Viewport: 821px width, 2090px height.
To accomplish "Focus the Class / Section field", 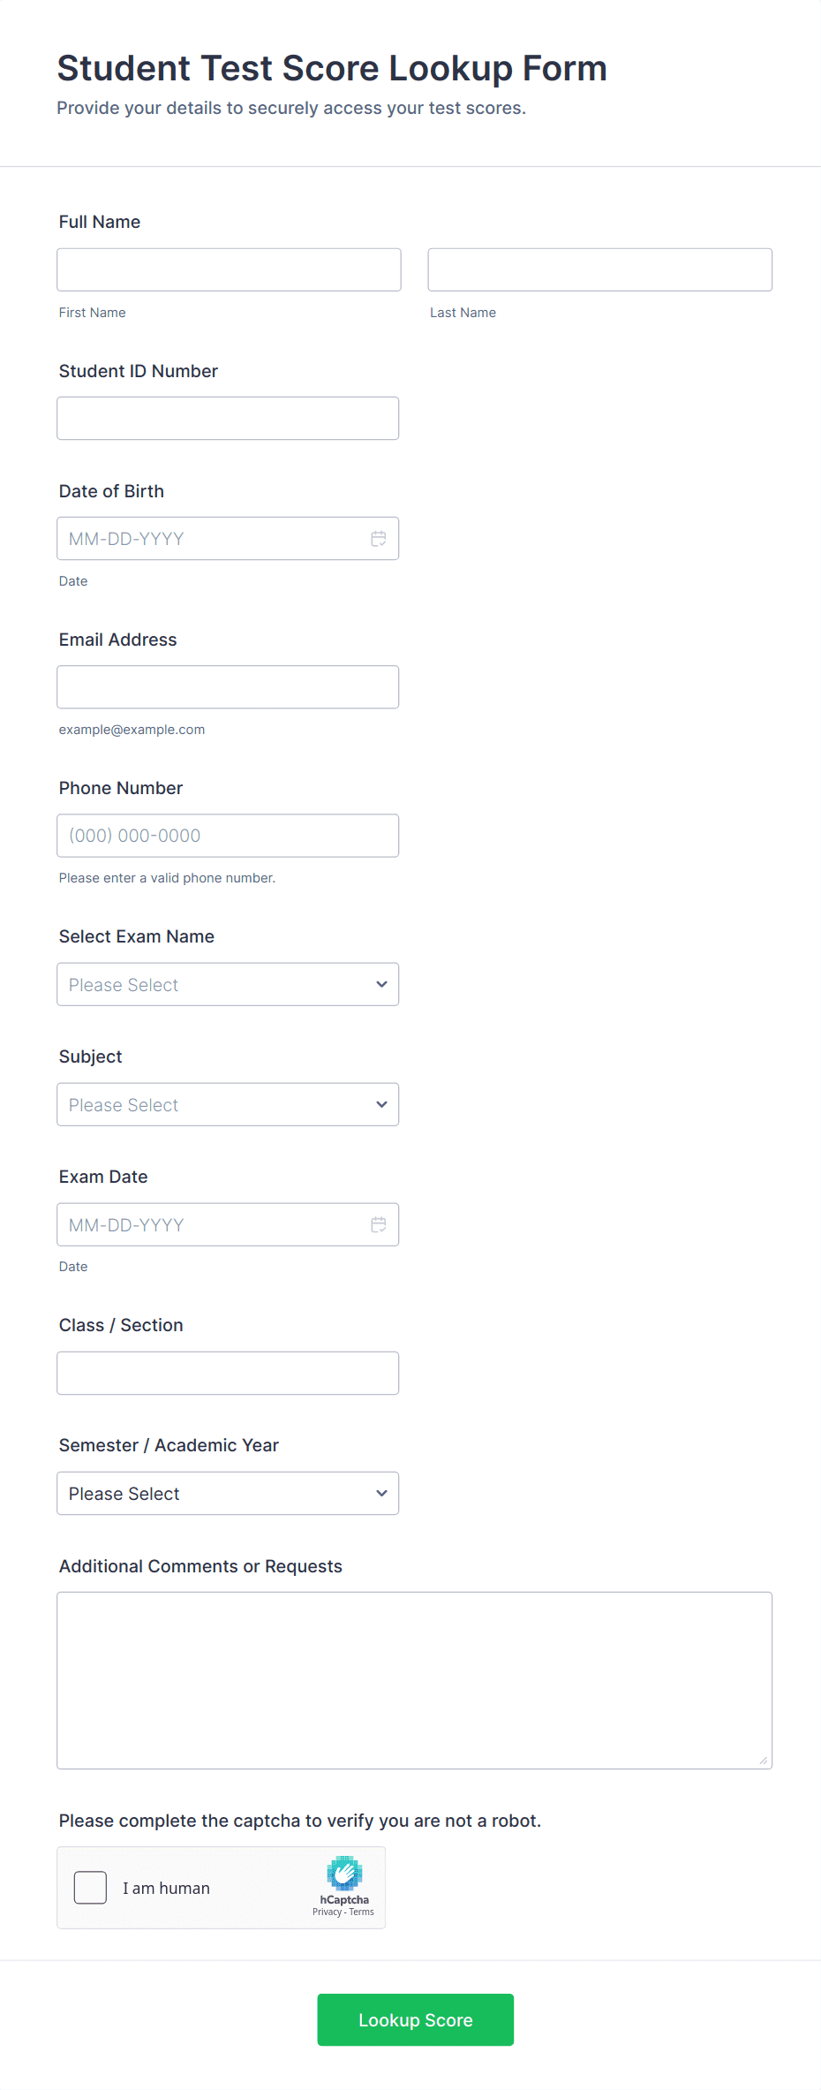I will coord(228,1373).
